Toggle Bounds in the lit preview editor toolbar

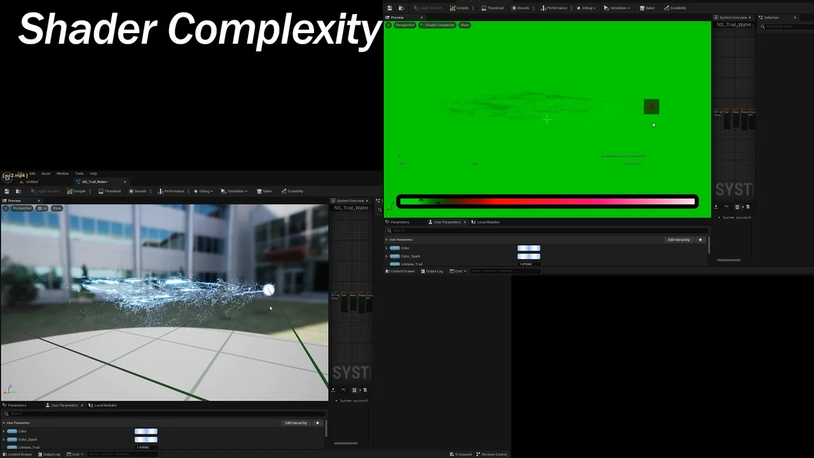137,191
